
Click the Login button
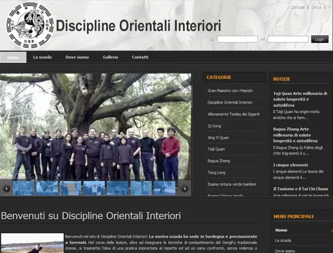click(x=320, y=39)
